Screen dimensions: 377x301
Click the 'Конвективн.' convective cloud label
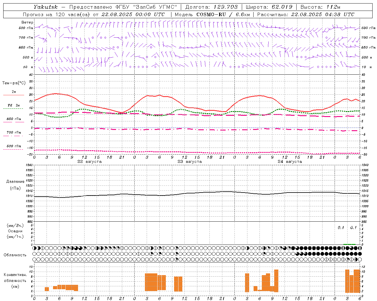pyautogui.click(x=15, y=275)
